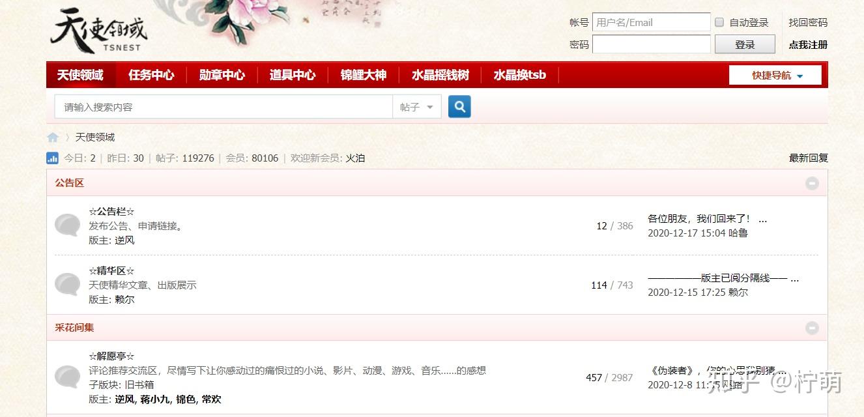
Task: Open the 勋章中心 nav item
Action: point(222,75)
